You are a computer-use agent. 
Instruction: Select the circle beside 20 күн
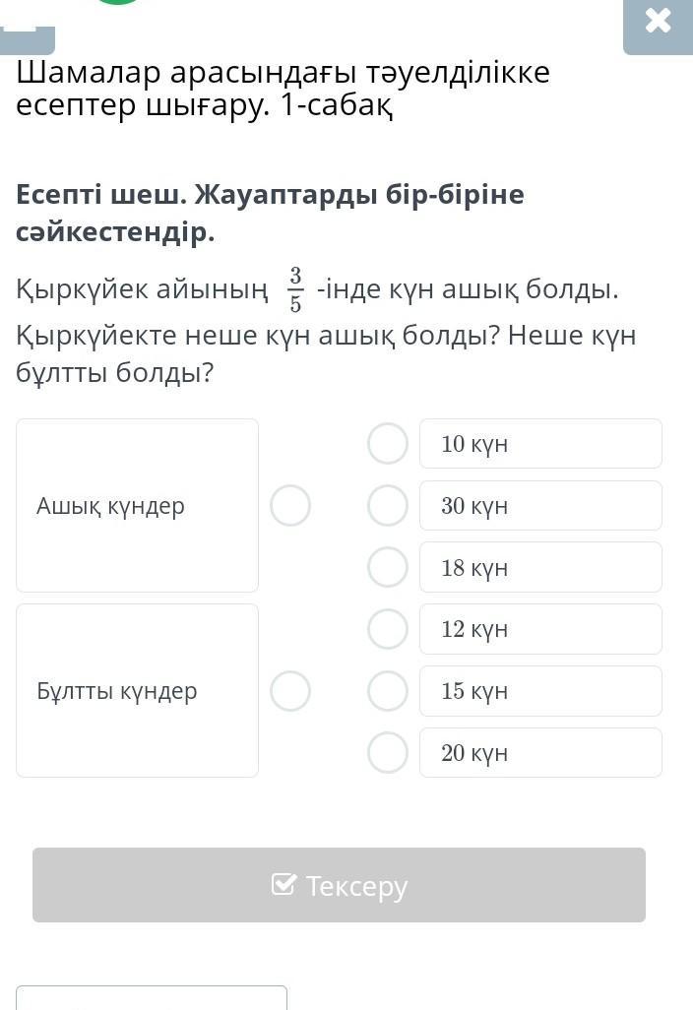click(x=388, y=752)
